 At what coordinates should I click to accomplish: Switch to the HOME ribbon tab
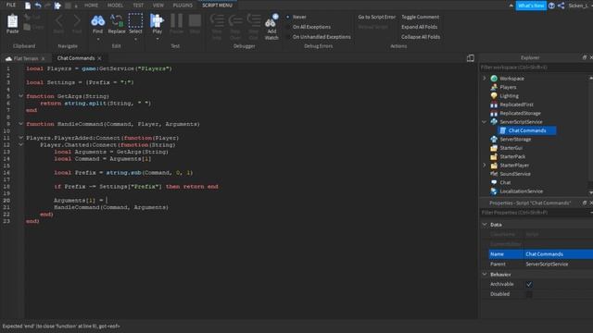click(91, 6)
